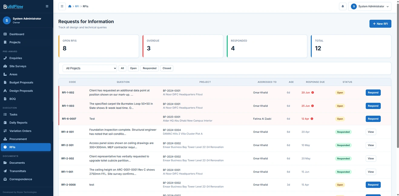Open Transmittals from the sidebar

point(18,171)
